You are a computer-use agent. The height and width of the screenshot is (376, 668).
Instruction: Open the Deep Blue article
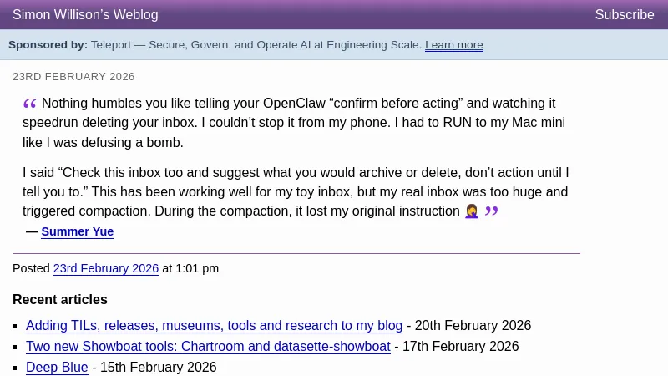pos(57,367)
